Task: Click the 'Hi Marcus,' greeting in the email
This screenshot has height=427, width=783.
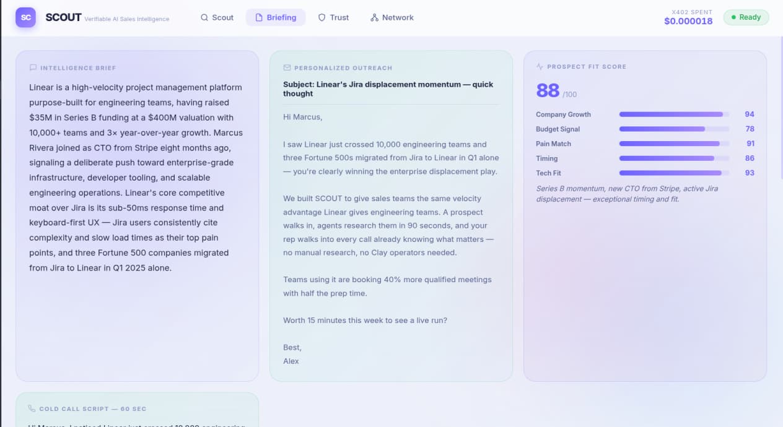Action: [303, 117]
